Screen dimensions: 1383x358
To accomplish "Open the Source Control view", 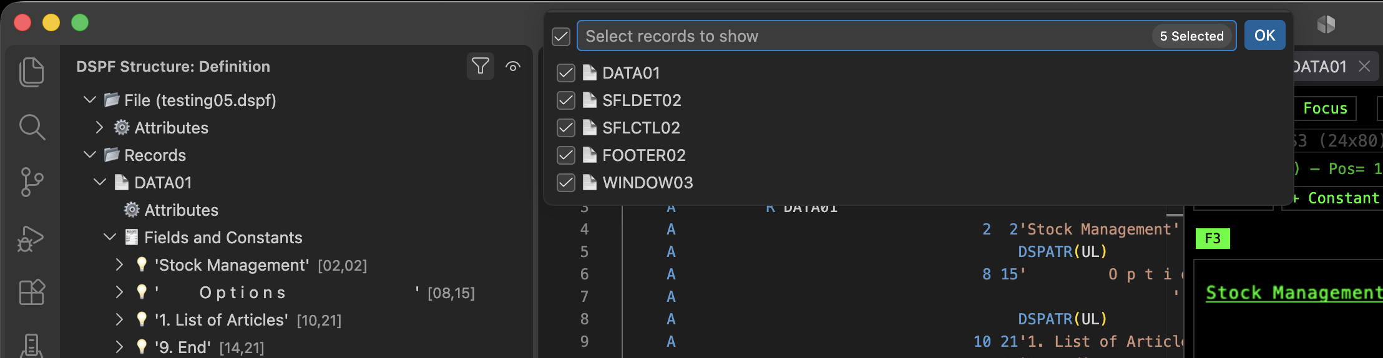I will click(x=31, y=182).
